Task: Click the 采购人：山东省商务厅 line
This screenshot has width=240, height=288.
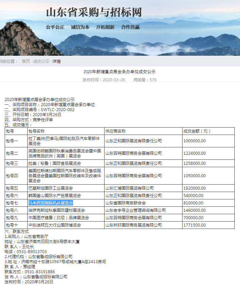Action: coord(27,237)
